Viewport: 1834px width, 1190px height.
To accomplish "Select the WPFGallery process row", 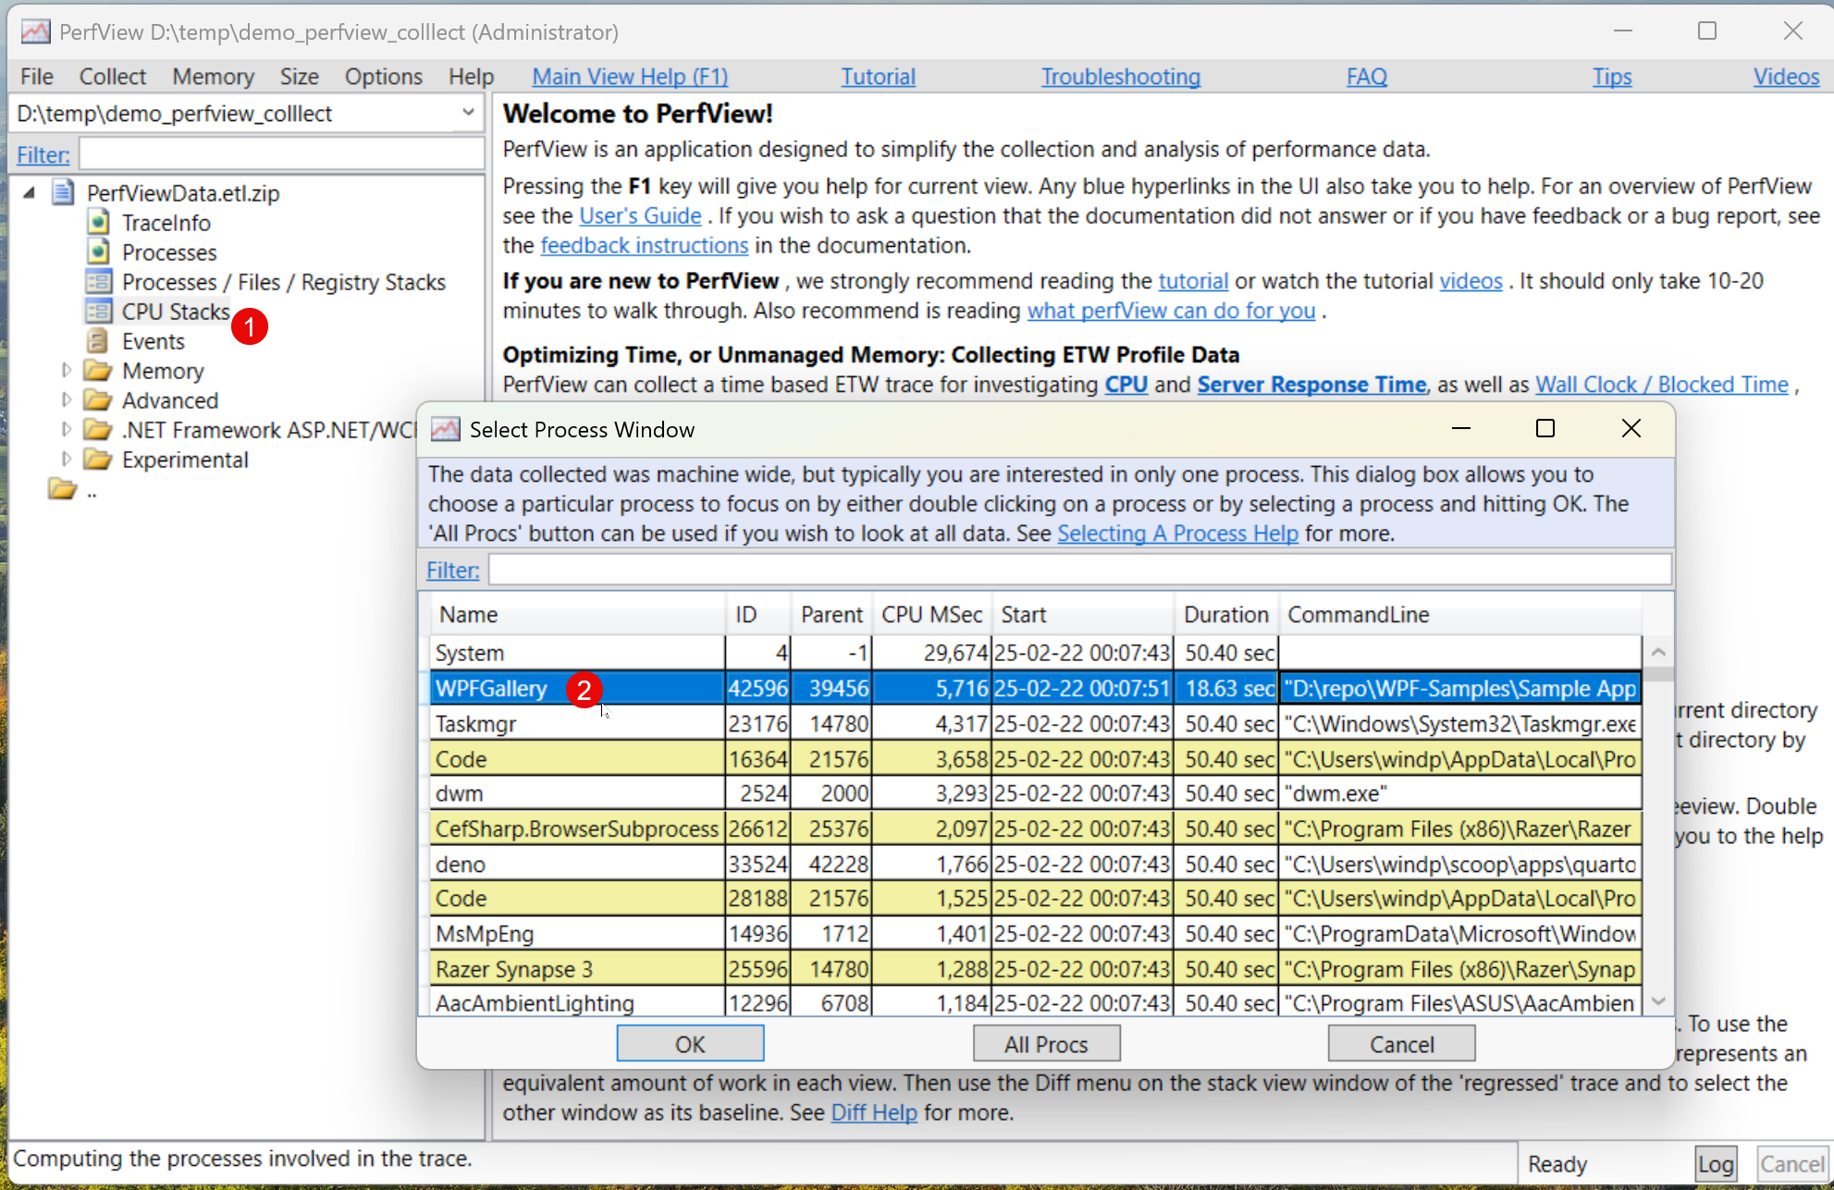I will click(1036, 688).
